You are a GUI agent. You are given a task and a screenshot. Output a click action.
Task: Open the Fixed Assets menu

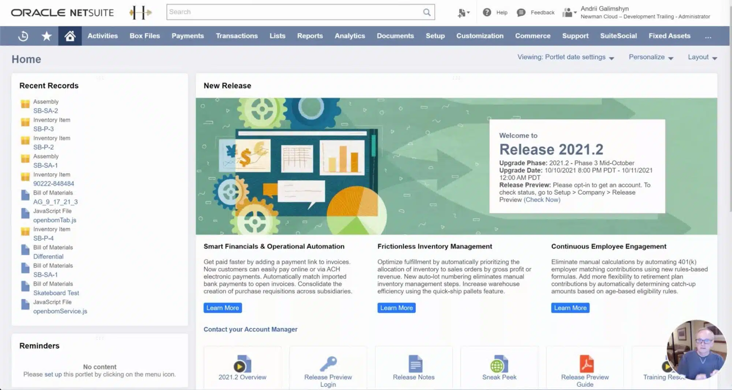coord(669,36)
